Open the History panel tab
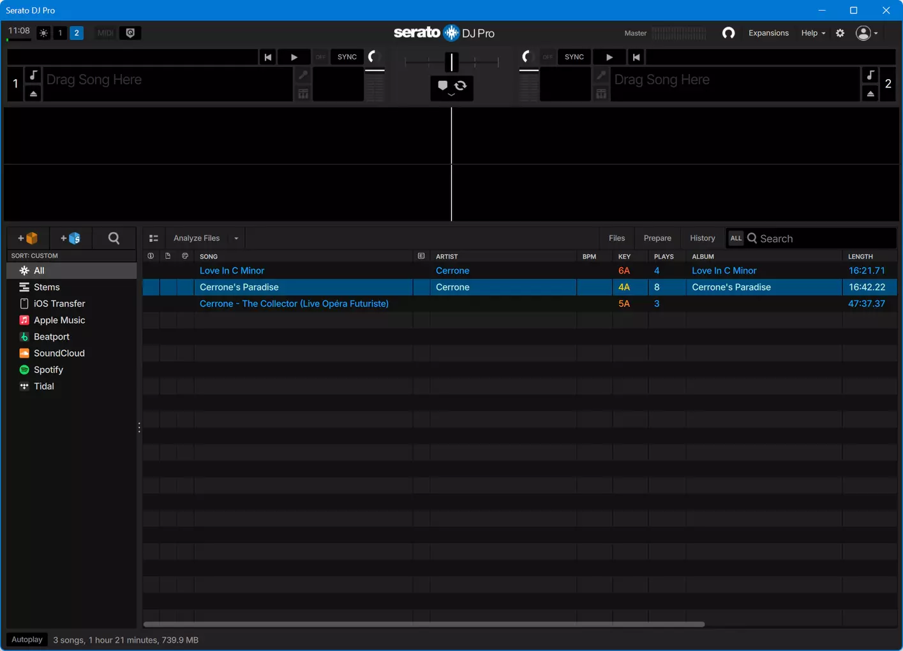Viewport: 903px width, 651px height. (703, 238)
